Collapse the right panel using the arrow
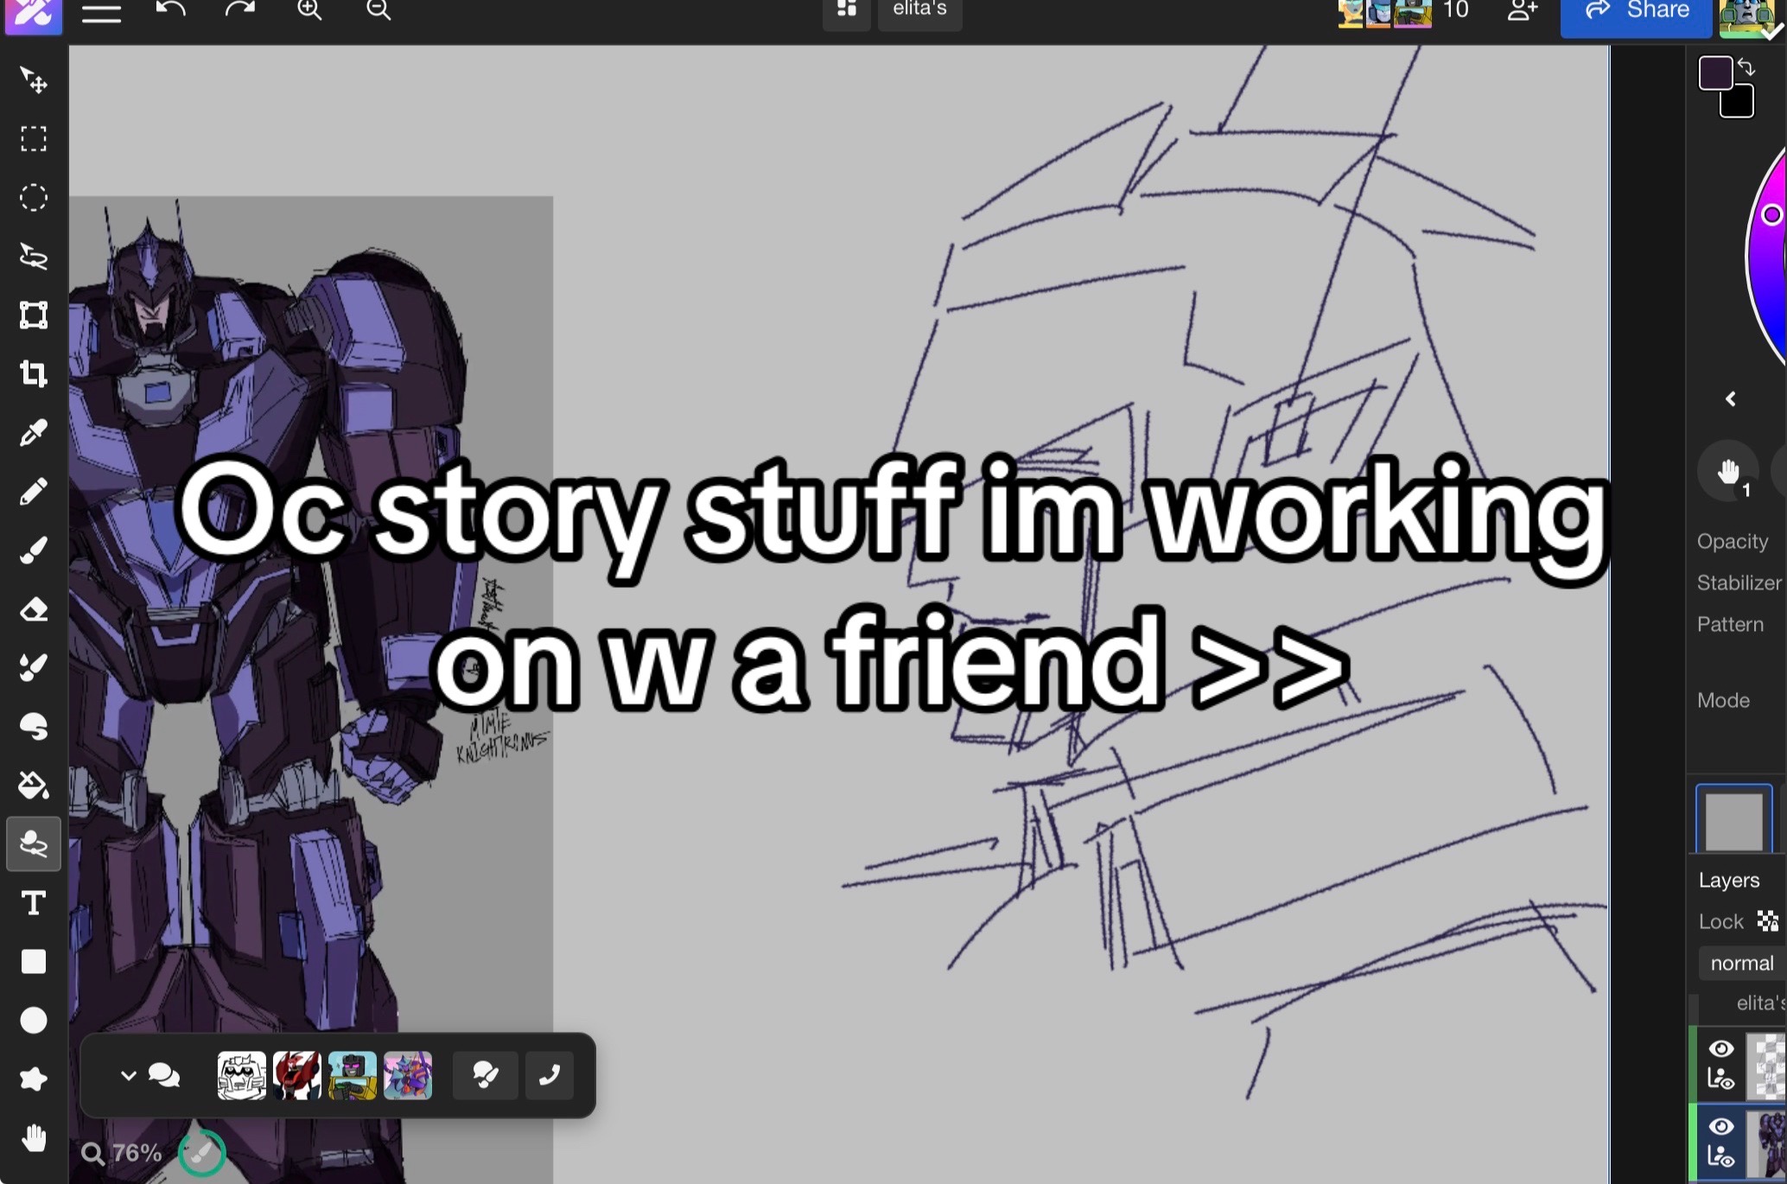The image size is (1787, 1184). click(x=1730, y=398)
